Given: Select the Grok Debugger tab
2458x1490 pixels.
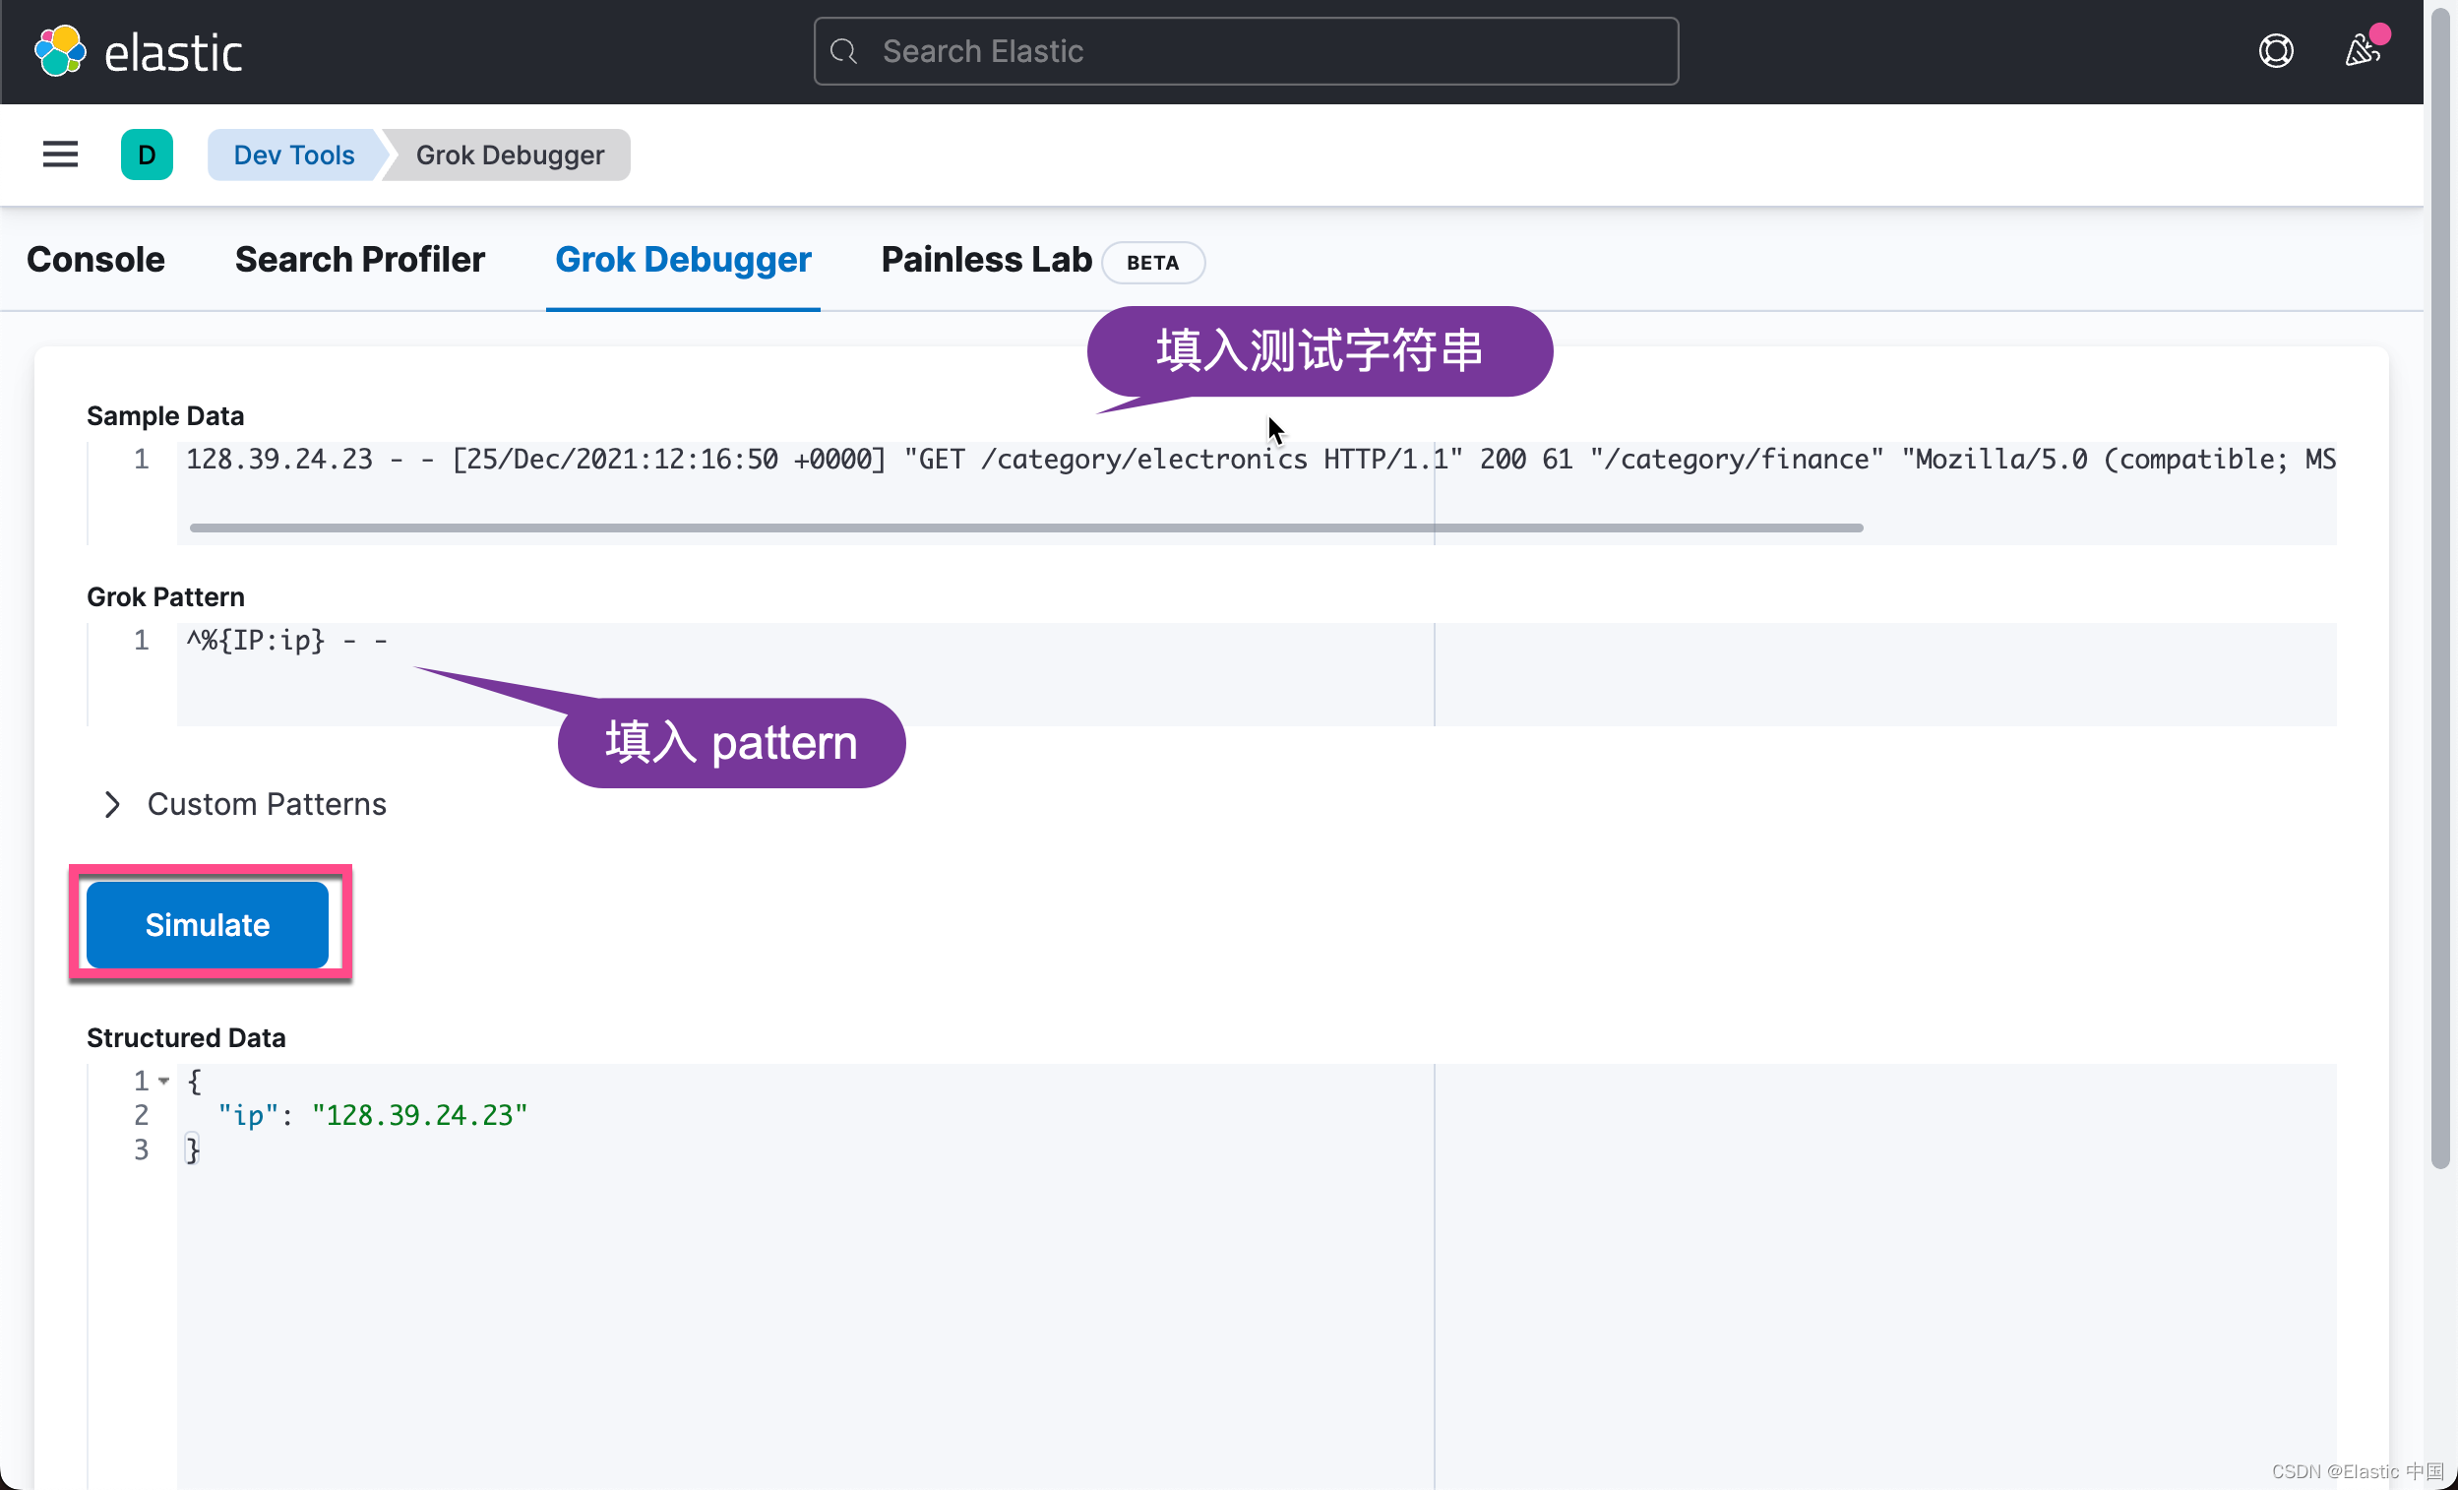Looking at the screenshot, I should pos(682,260).
